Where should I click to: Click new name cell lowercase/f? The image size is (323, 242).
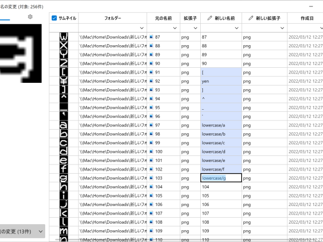221,169
